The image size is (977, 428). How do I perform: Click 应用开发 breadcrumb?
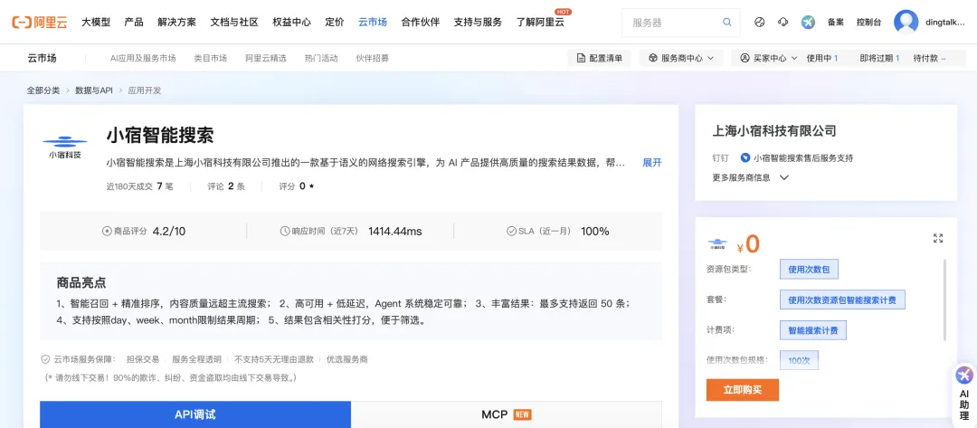point(145,90)
